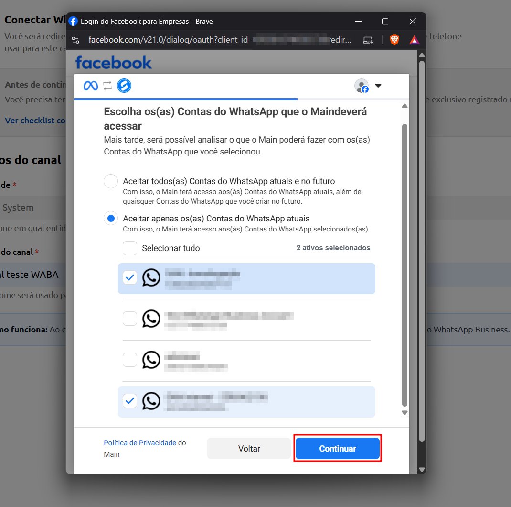Screen dimensions: 511x507
Task: Click the 'Escolha os(as) Contas do WhatsApp' heading
Action: click(x=235, y=119)
